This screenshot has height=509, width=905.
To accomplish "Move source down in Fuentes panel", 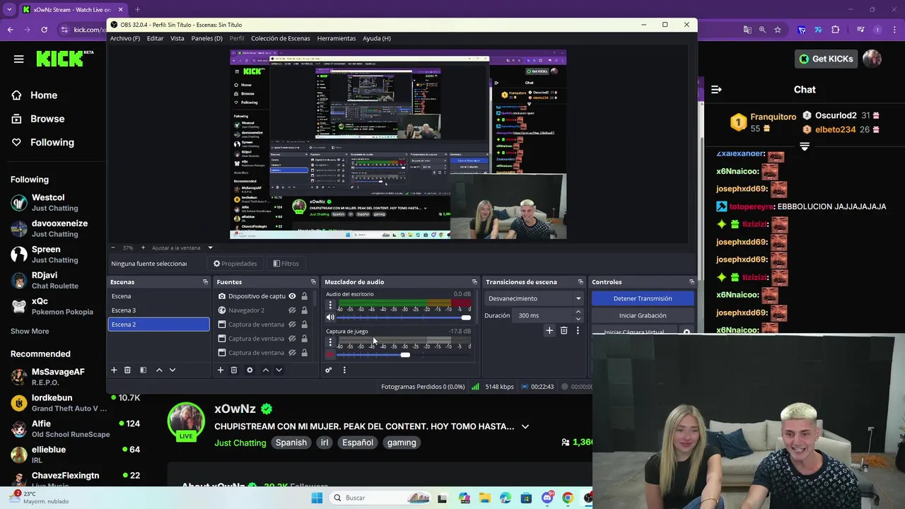I will [279, 370].
